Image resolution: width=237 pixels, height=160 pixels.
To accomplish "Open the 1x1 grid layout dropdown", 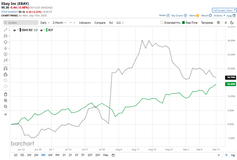I will pyautogui.click(x=120, y=23).
